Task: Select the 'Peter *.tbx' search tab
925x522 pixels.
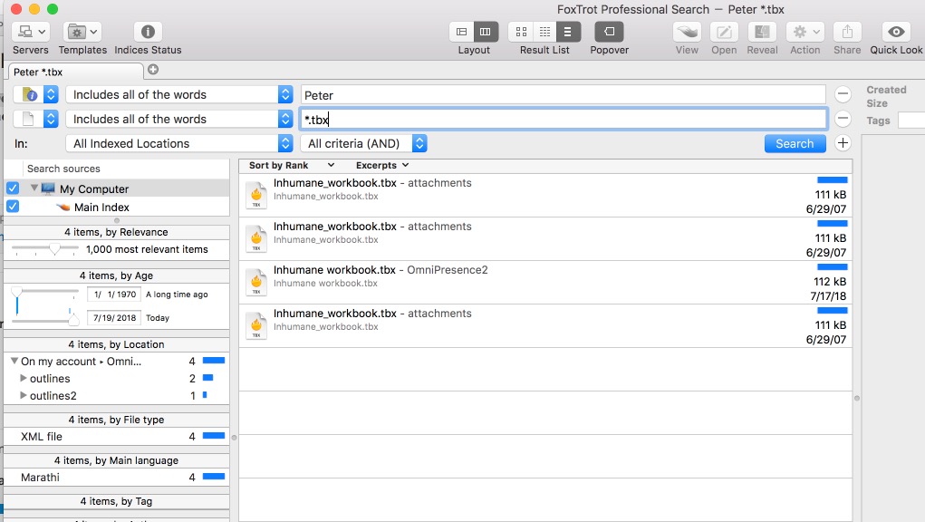Action: 75,72
